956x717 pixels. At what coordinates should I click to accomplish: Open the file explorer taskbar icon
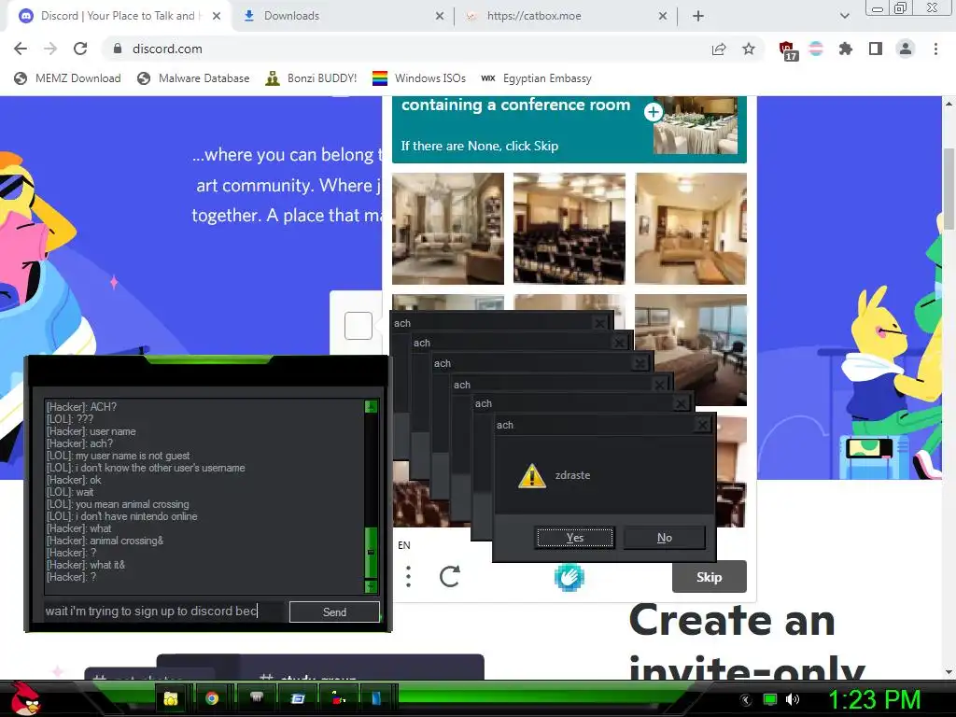[171, 698]
